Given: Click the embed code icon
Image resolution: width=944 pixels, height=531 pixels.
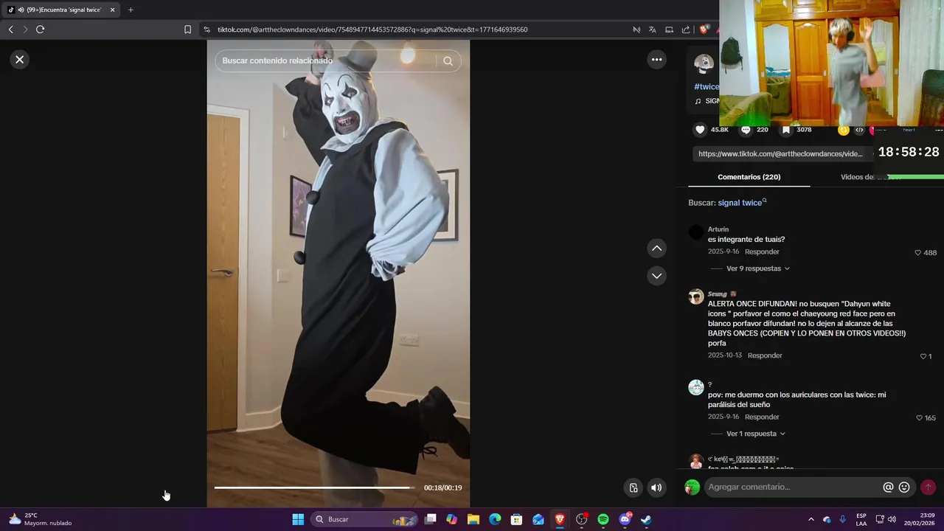Looking at the screenshot, I should [859, 130].
